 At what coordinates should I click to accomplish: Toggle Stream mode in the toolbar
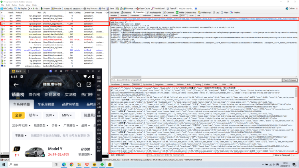click(45, 9)
